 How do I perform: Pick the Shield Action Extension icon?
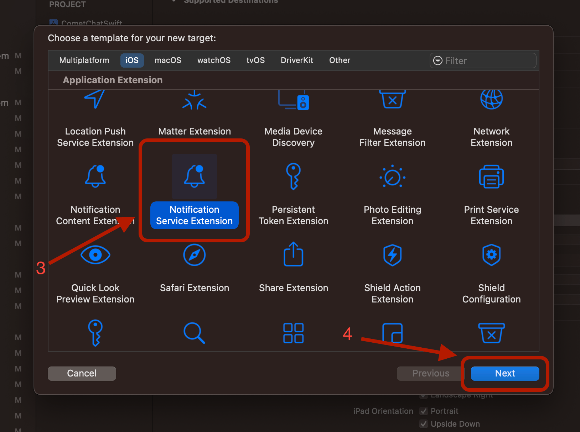tap(393, 255)
